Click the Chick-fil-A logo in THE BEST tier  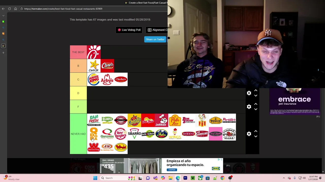click(x=94, y=52)
